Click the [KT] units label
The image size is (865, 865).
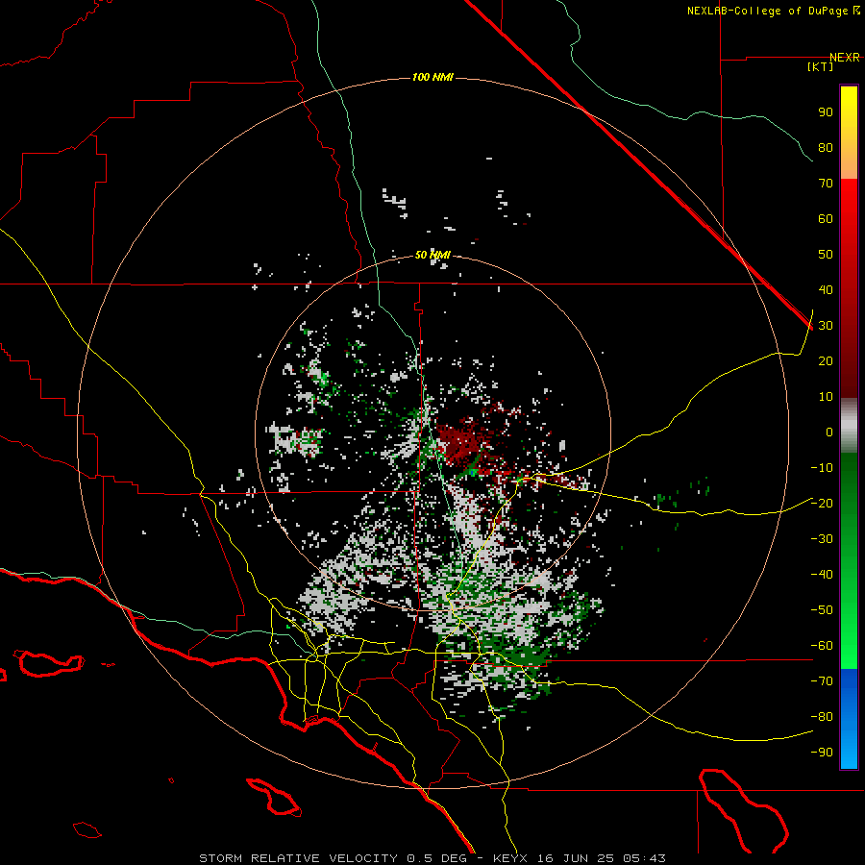820,66
